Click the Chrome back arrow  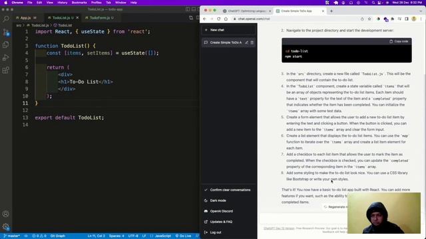pyautogui.click(x=204, y=19)
